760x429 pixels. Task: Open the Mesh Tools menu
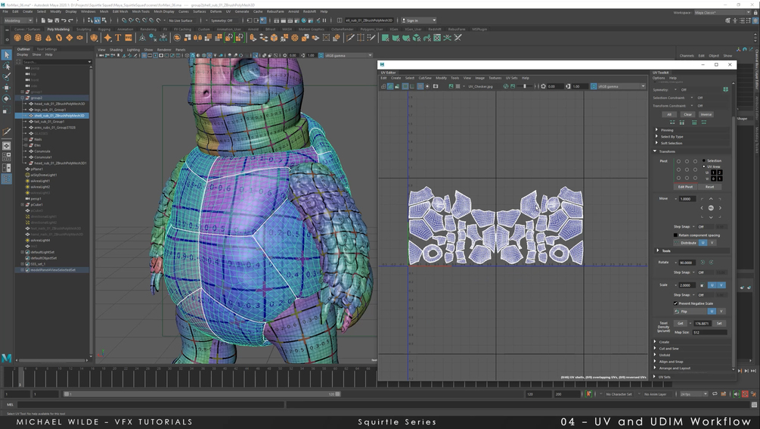[x=141, y=11]
